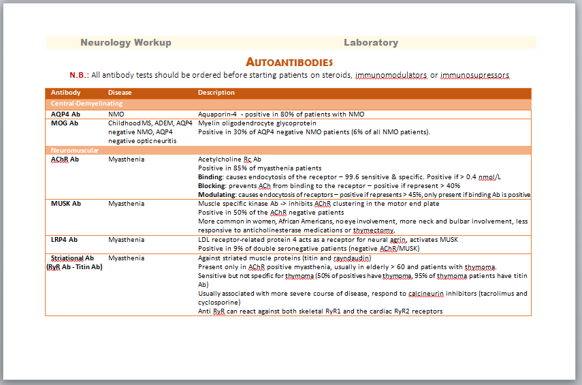Viewport: 582px width, 385px height.
Task: Click the misspelled word "immunosupressors"
Action: 474,75
